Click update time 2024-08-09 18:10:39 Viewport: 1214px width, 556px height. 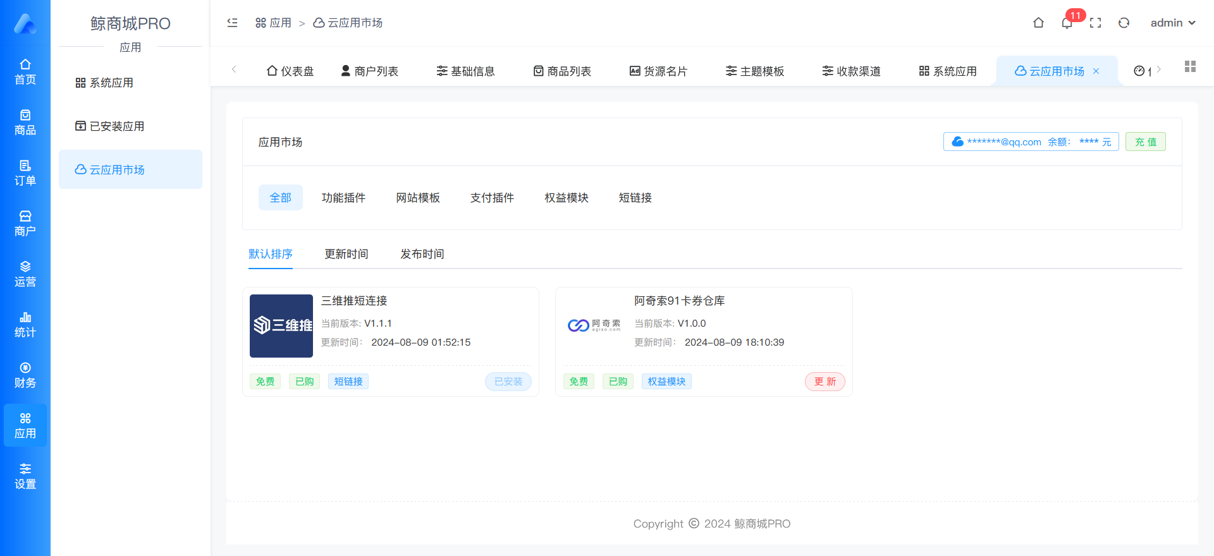coord(735,342)
